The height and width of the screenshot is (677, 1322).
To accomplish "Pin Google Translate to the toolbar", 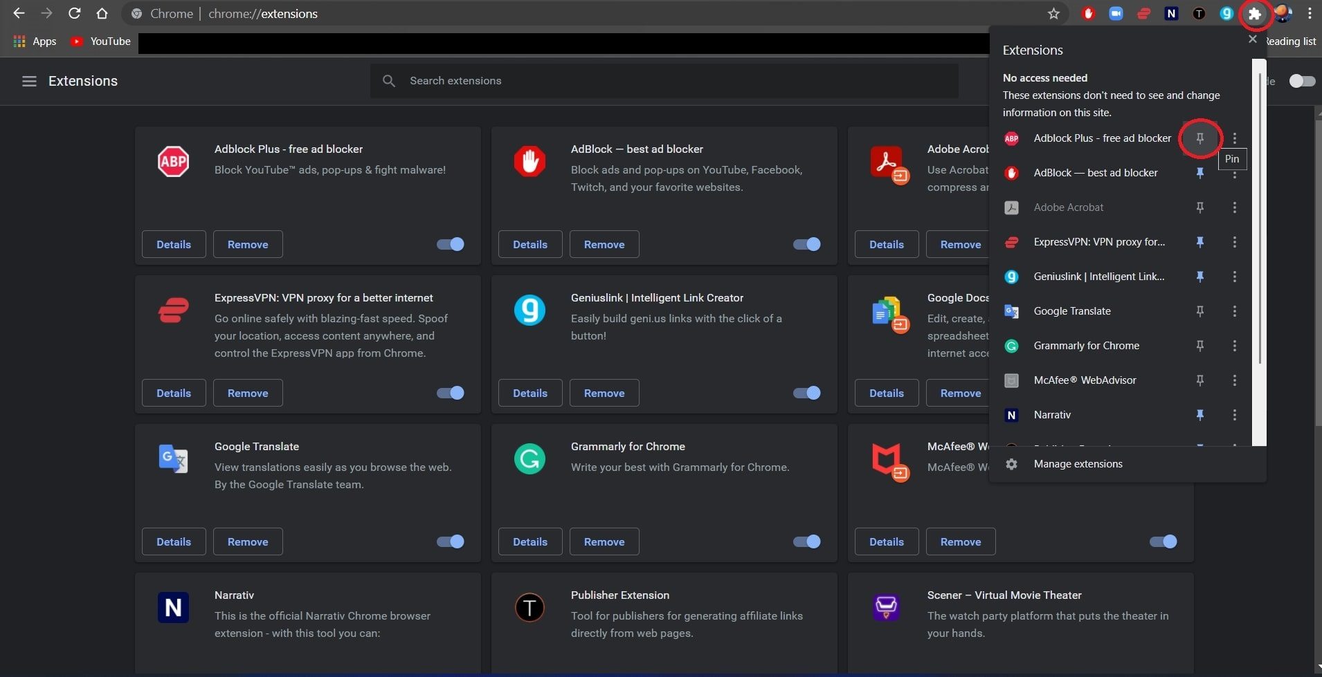I will (1200, 311).
